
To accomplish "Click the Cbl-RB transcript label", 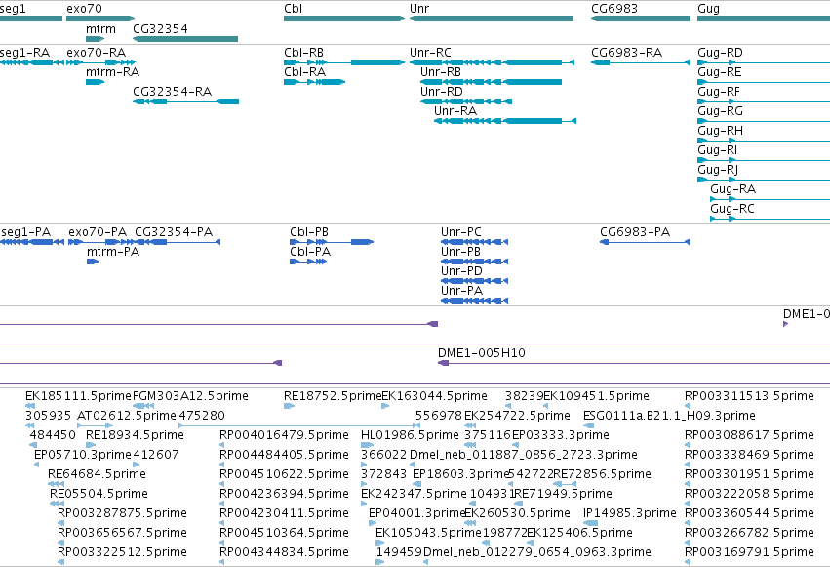I will pyautogui.click(x=303, y=53).
